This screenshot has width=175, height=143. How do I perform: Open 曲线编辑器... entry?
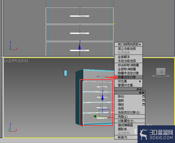(130, 125)
